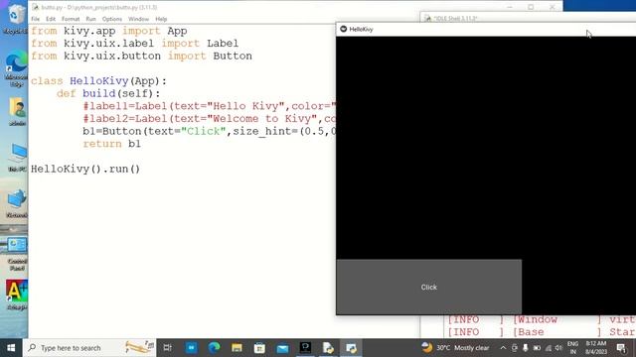Viewport: 636px width, 357px height.
Task: Click the "class HelloKivy(App):" line
Action: (x=99, y=81)
